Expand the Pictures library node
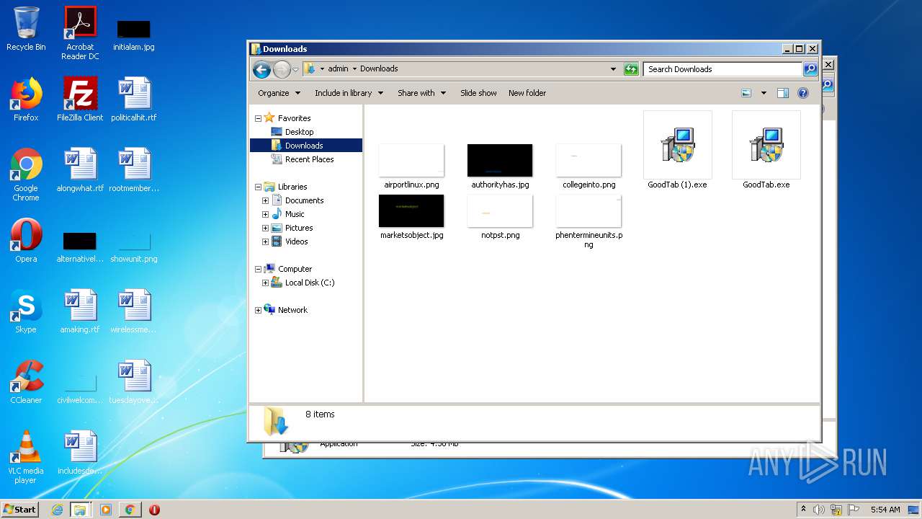Screen dimensions: 922x519 (x=265, y=228)
